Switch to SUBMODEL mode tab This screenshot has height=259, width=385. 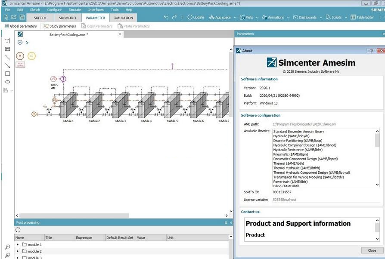coord(68,18)
